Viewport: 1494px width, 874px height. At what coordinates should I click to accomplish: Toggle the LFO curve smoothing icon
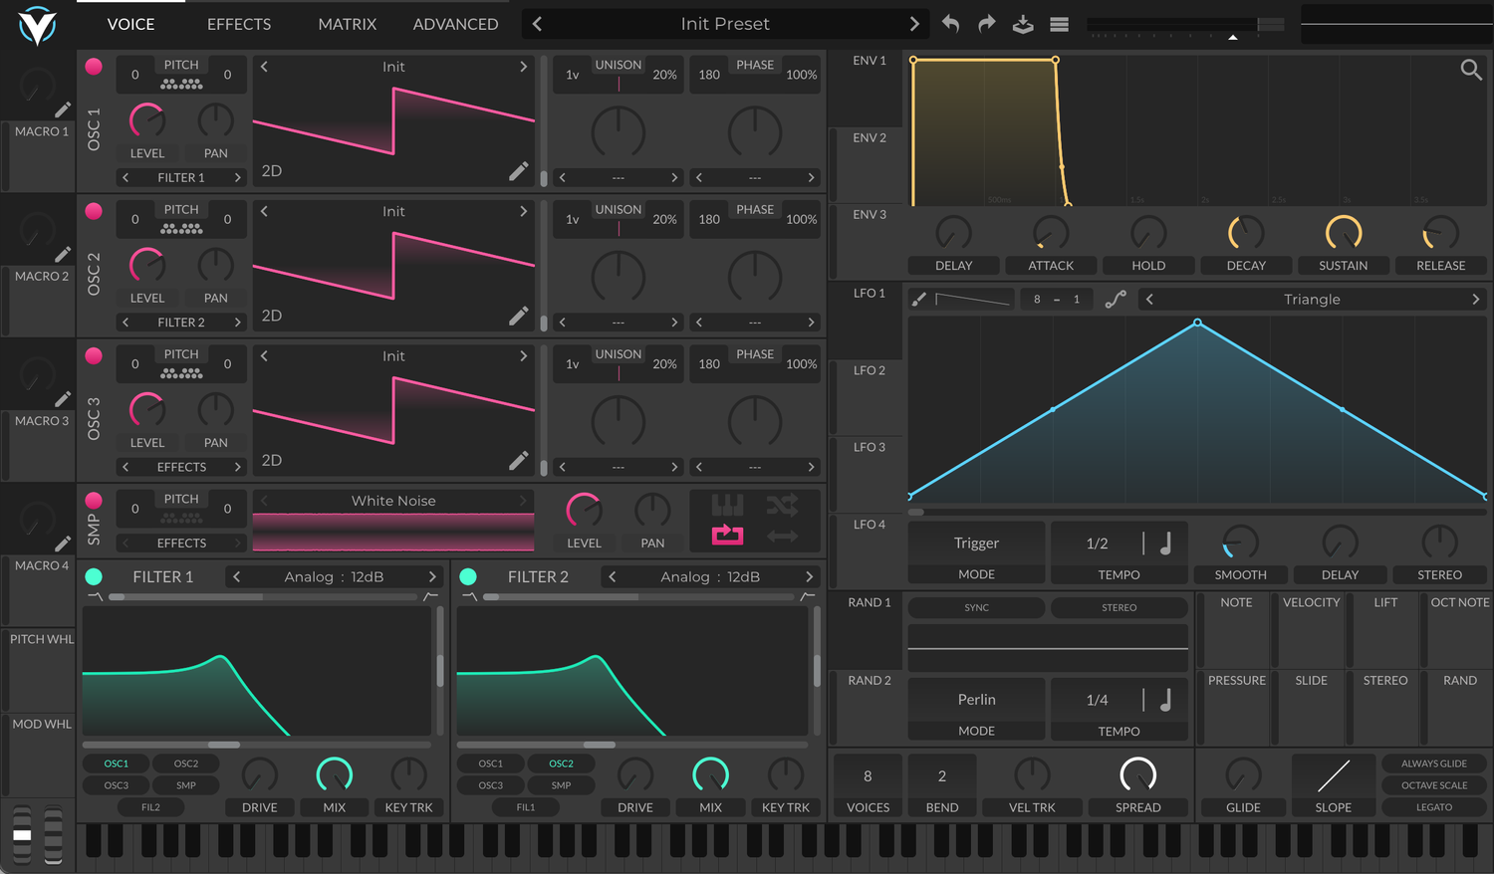(1116, 299)
